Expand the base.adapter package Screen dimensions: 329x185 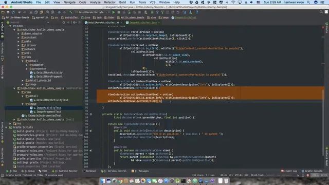pyautogui.click(x=19, y=34)
